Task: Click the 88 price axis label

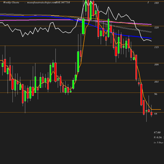Action: coord(156,114)
